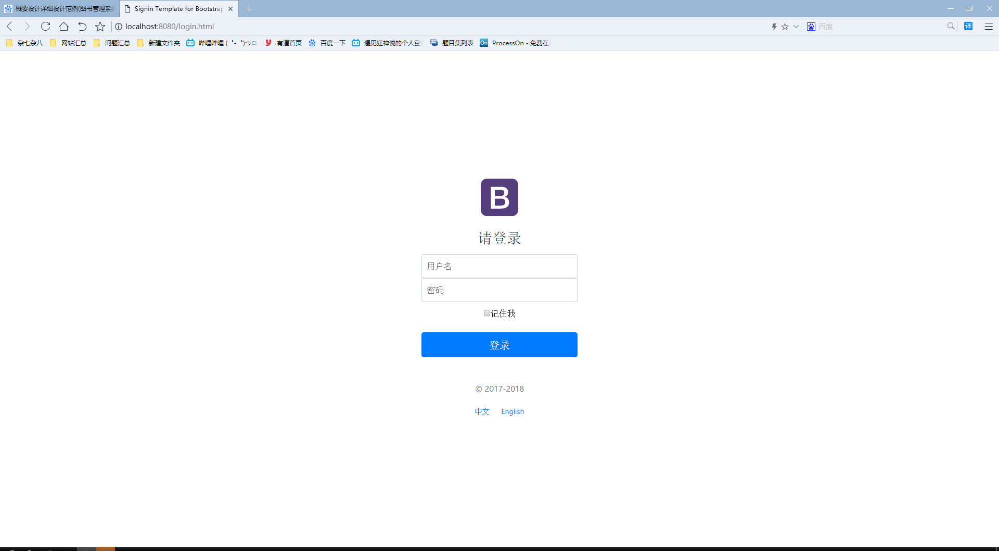Reload the login page

(x=46, y=27)
